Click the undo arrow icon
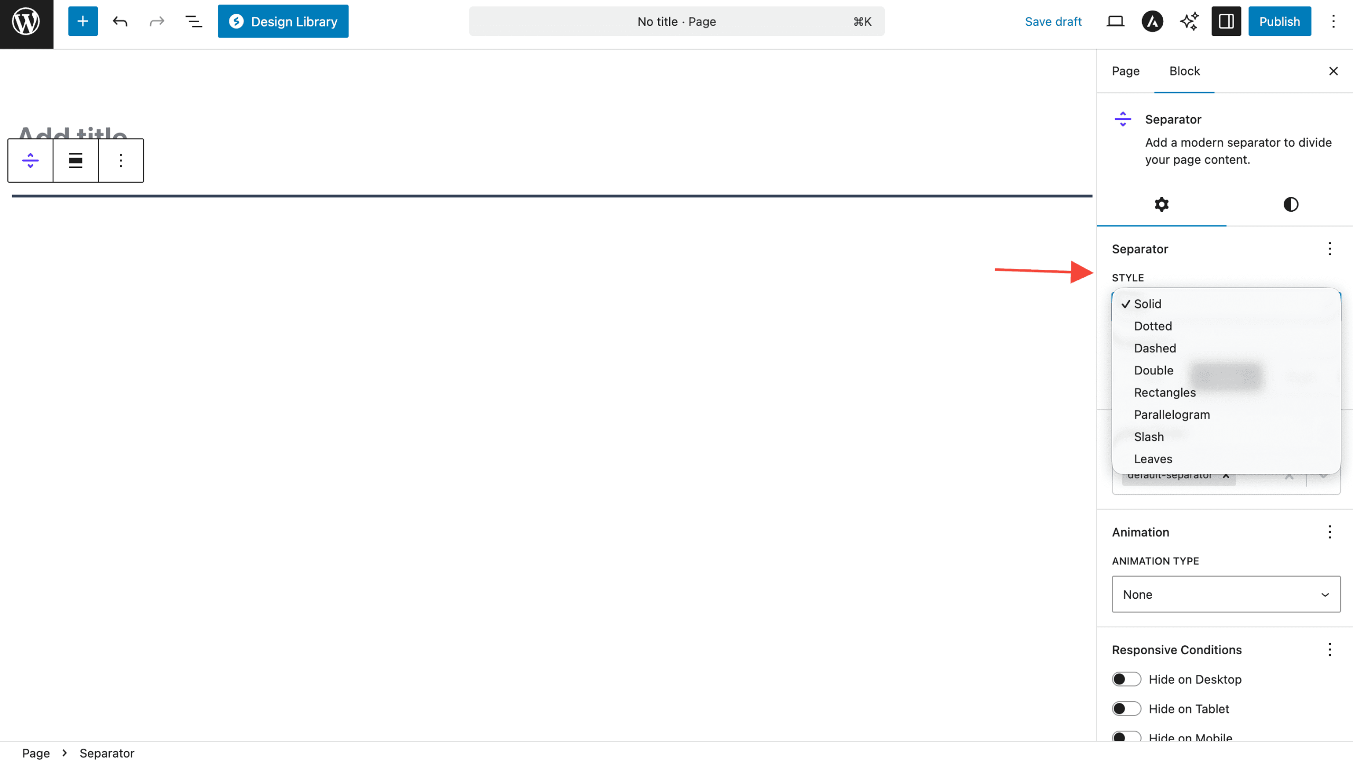 [x=120, y=21]
